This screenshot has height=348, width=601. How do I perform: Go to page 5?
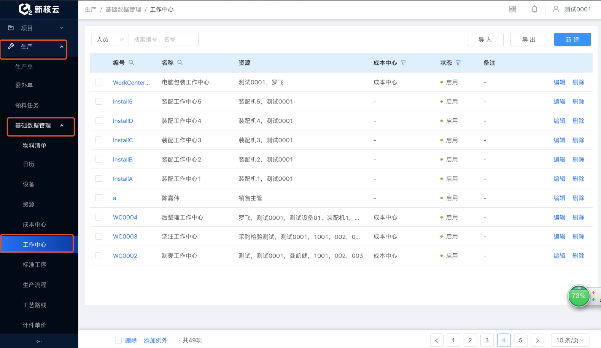[520, 340]
